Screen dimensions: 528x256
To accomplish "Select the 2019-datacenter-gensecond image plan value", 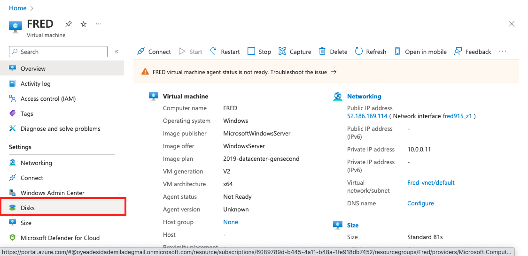I will click(x=261, y=158).
